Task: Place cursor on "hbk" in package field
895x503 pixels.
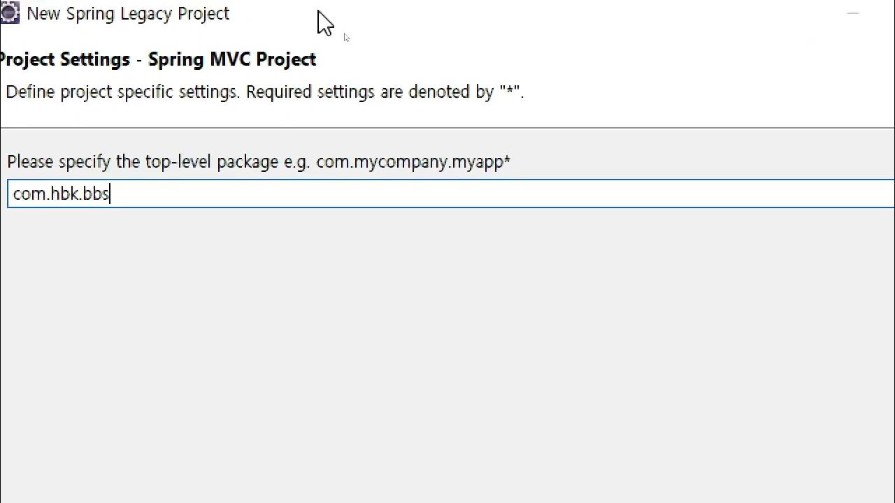Action: [64, 194]
